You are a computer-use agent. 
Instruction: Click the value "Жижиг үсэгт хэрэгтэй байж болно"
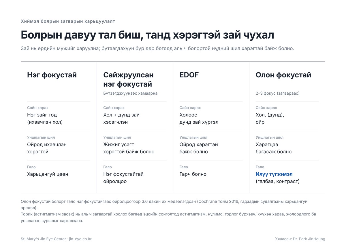[x=129, y=148]
